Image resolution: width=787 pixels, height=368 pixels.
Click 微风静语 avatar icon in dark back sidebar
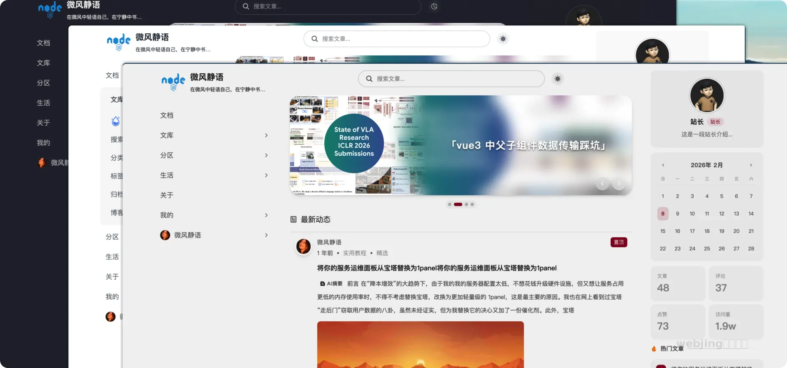pos(42,163)
